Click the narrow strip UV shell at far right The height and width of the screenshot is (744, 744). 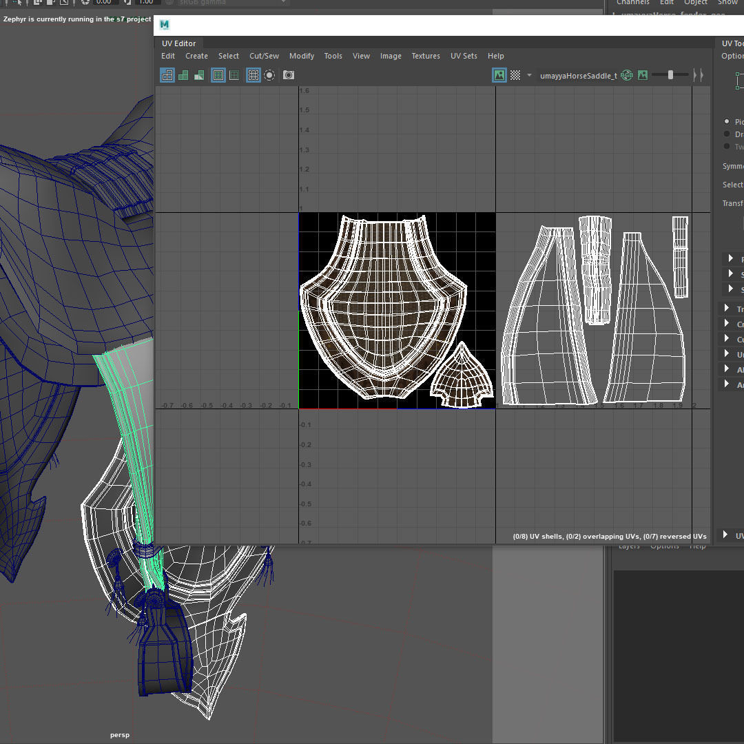click(x=681, y=257)
